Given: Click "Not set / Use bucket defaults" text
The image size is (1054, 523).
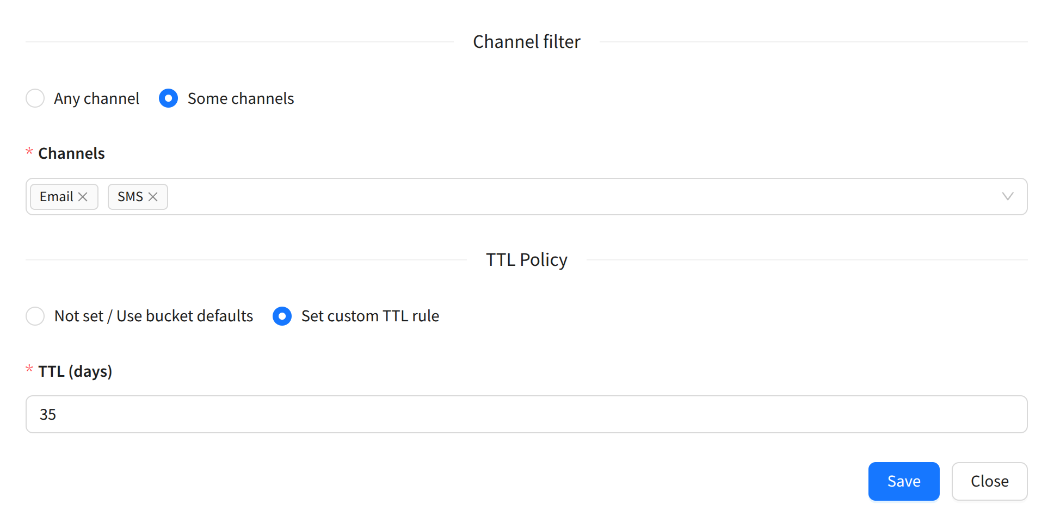Looking at the screenshot, I should coord(153,316).
